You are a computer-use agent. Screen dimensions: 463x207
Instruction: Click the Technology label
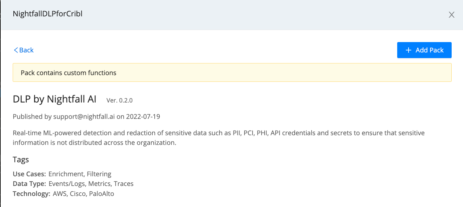click(x=31, y=194)
